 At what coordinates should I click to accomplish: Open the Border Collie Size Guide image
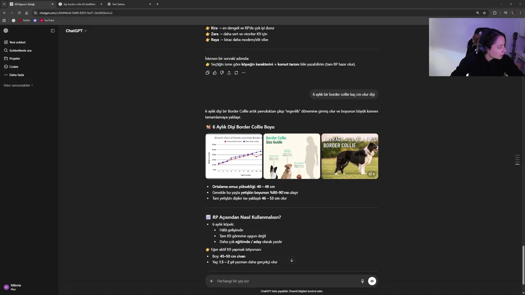(x=292, y=156)
